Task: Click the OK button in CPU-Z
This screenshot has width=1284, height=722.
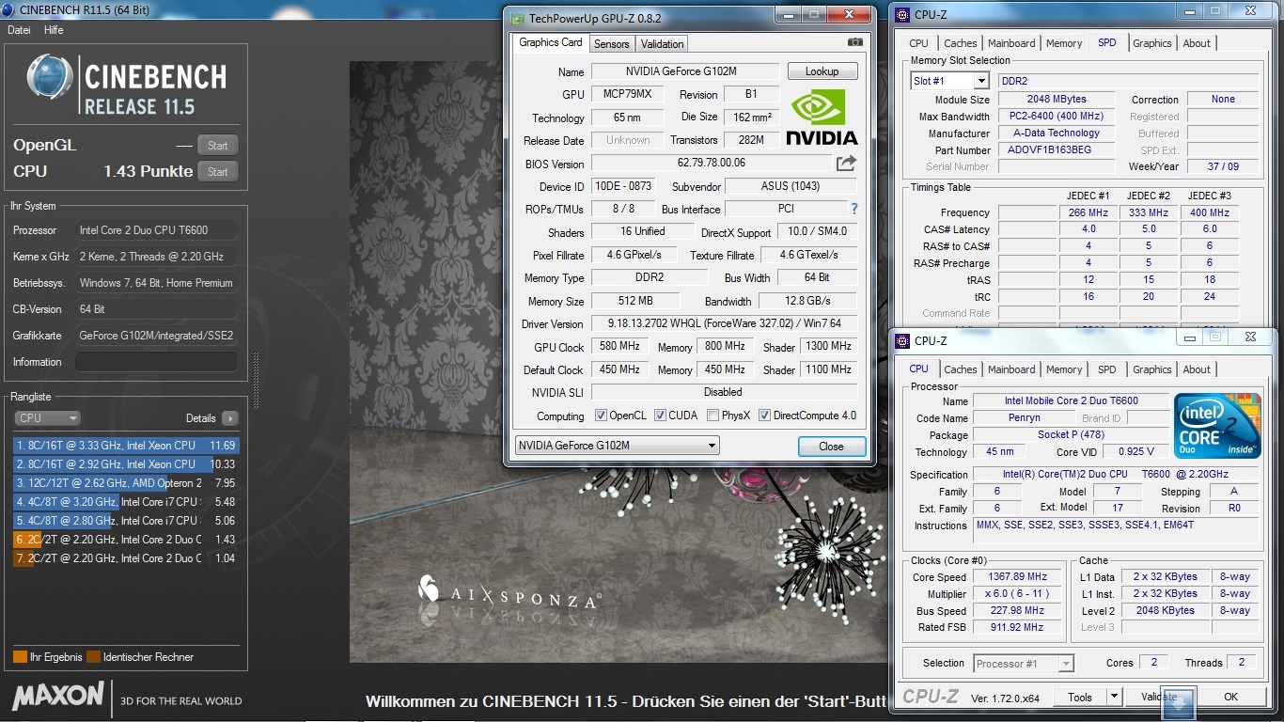Action: (x=1230, y=697)
